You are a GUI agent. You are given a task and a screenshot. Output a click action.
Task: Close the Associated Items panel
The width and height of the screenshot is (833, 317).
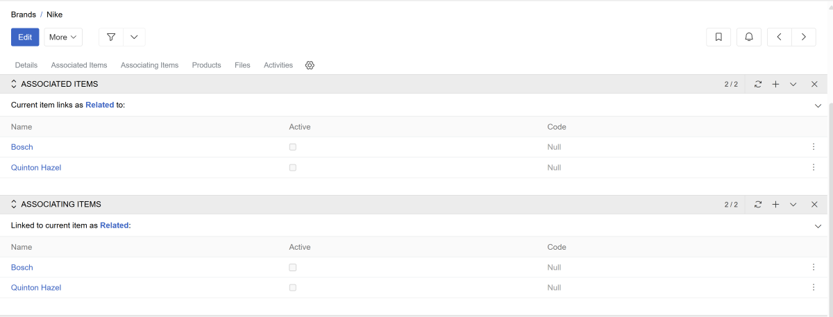tap(814, 84)
